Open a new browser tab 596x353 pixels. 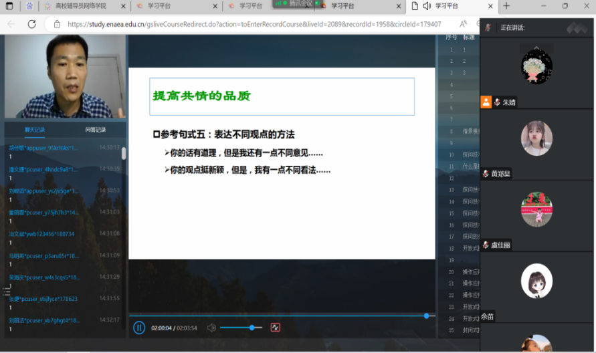pos(506,6)
